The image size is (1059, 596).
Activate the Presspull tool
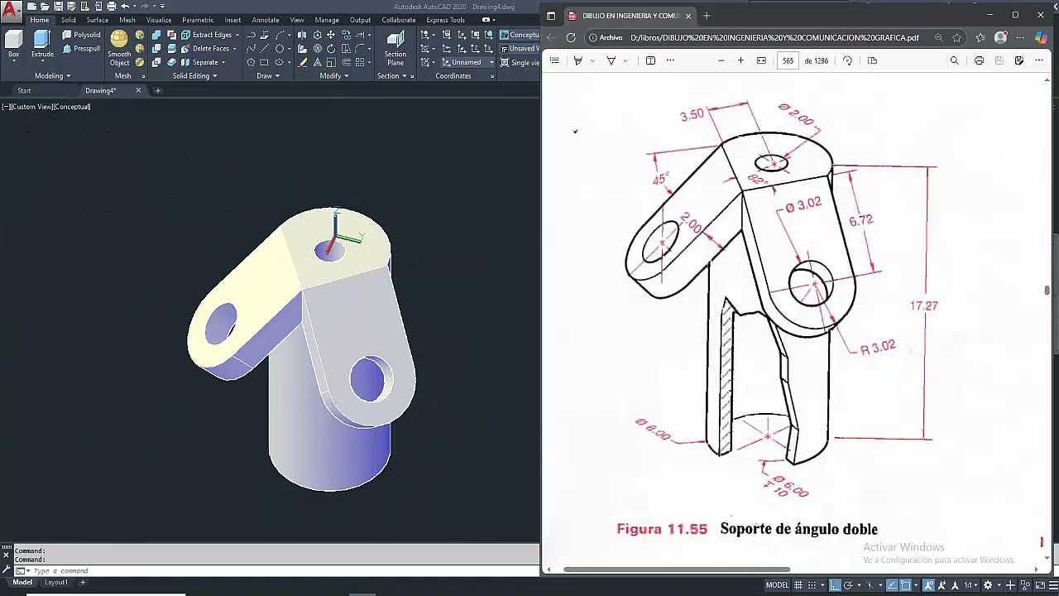(x=81, y=49)
